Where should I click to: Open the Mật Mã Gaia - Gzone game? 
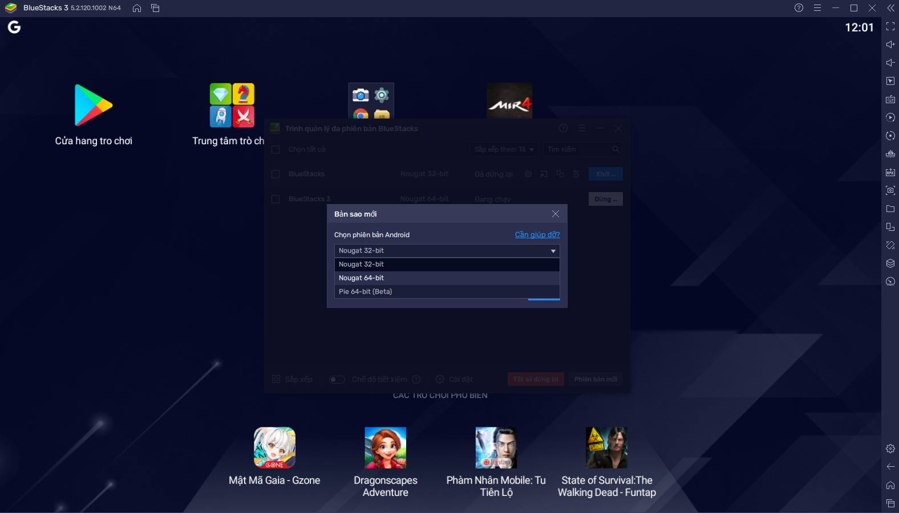point(274,448)
